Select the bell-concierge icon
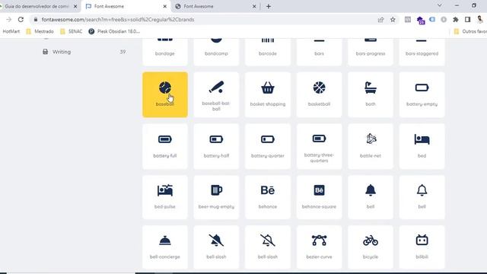487x274 pixels. point(165,247)
